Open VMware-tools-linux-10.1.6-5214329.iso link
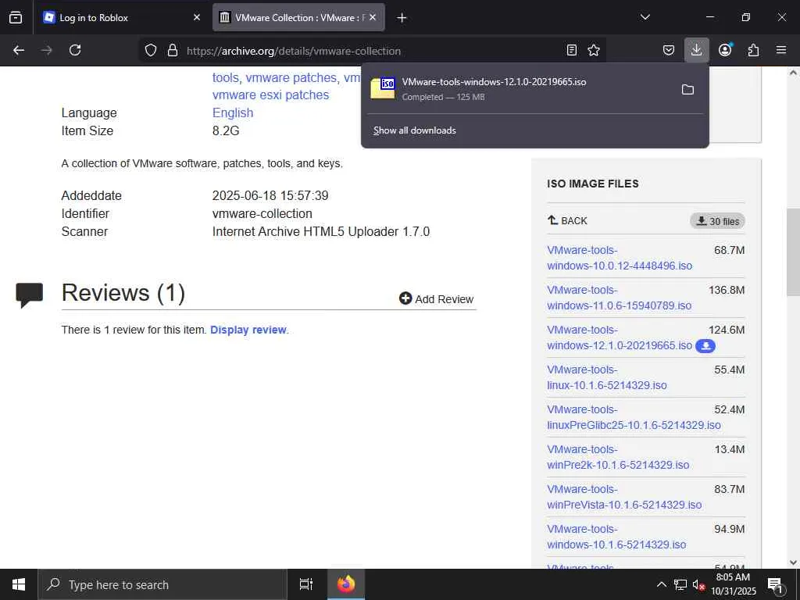The width and height of the screenshot is (800, 600). [606, 377]
